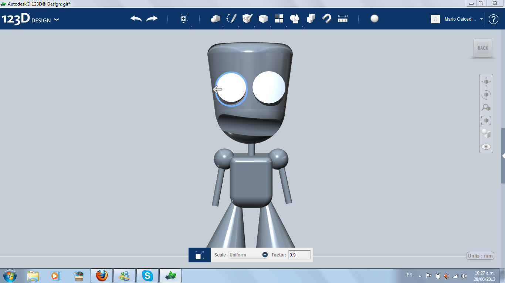Launch Windows Media Player from taskbar
The height and width of the screenshot is (283, 505).
pyautogui.click(x=55, y=276)
